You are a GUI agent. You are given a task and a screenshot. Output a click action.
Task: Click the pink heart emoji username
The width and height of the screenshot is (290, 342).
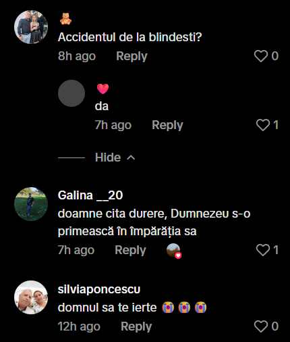point(103,89)
